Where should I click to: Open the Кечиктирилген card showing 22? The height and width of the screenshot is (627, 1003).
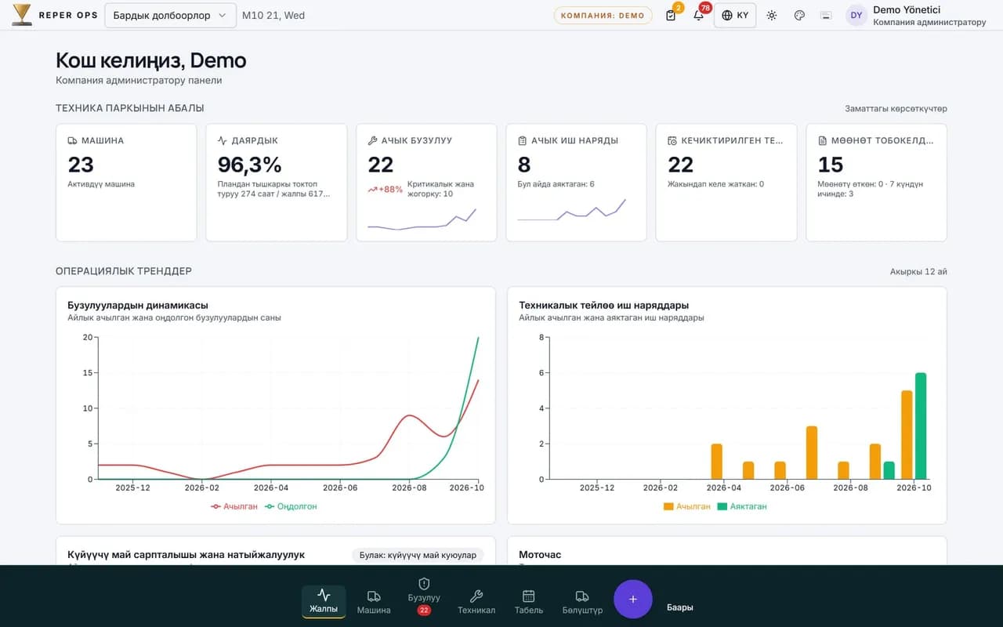(x=726, y=182)
